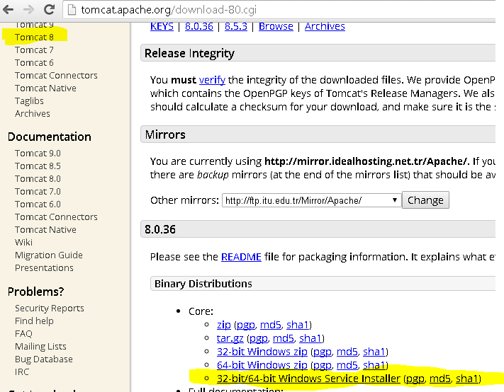
Task: Click the browser forward arrow
Action: click(x=28, y=10)
